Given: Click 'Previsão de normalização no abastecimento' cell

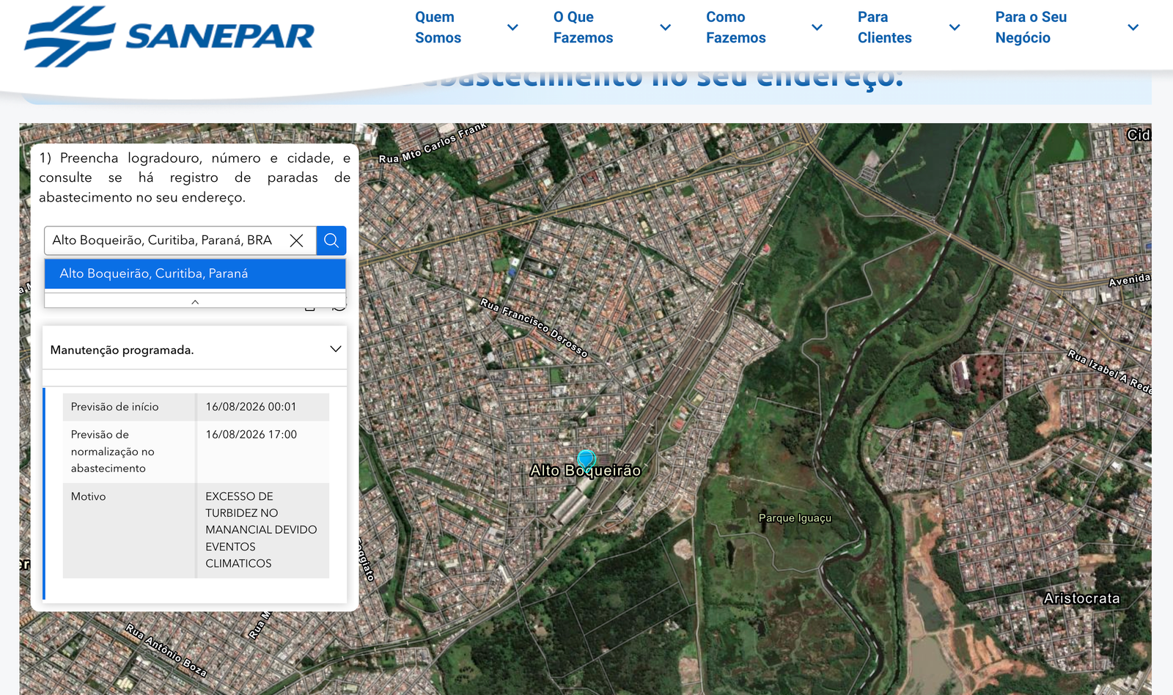Looking at the screenshot, I should pos(129,452).
